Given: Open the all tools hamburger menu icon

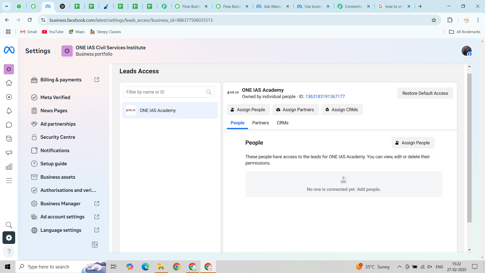Looking at the screenshot, I should (x=9, y=180).
